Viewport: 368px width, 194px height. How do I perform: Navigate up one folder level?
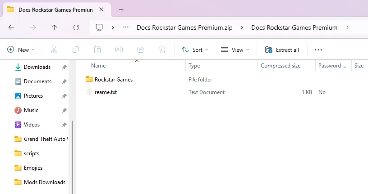point(54,27)
